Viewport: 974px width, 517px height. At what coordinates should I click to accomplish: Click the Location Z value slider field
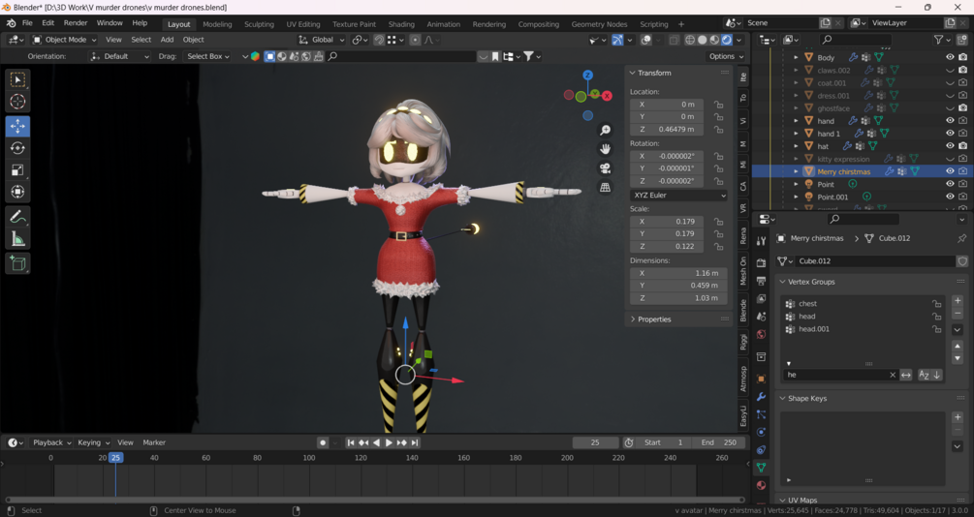click(x=667, y=129)
